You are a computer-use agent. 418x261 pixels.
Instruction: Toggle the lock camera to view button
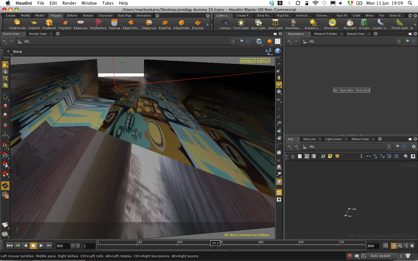[x=279, y=70]
